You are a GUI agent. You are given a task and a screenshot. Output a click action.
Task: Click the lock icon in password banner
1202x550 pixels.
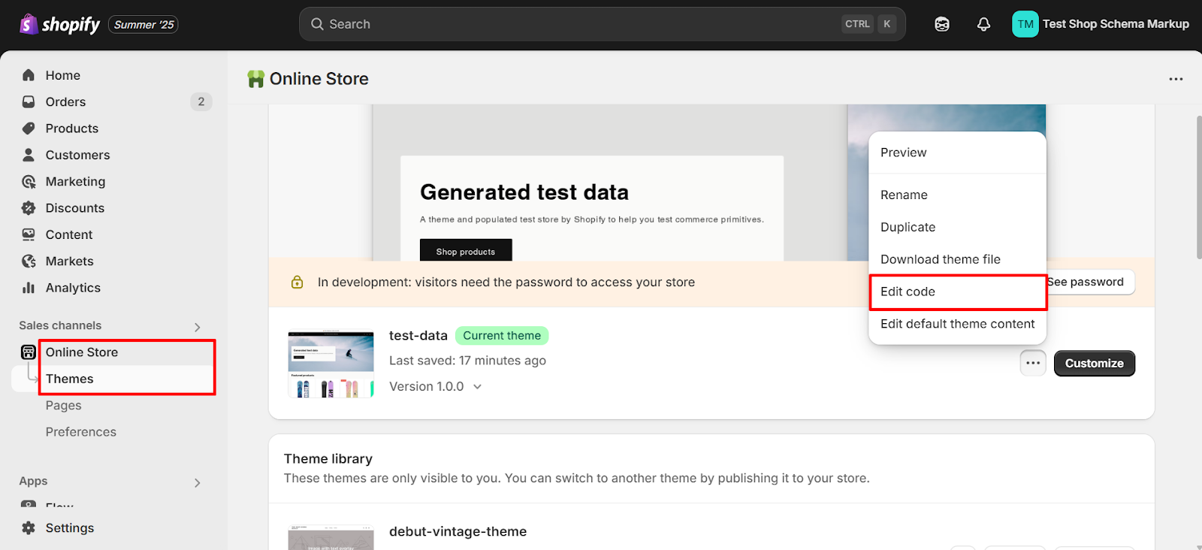tap(297, 283)
